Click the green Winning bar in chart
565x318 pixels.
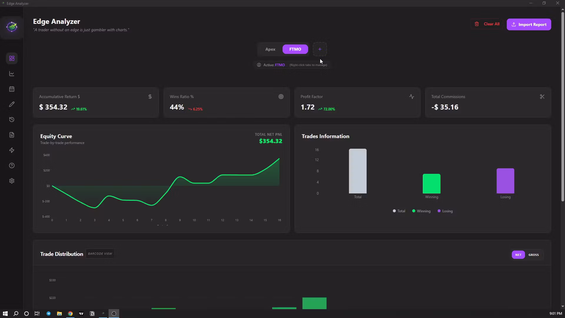pyautogui.click(x=432, y=184)
